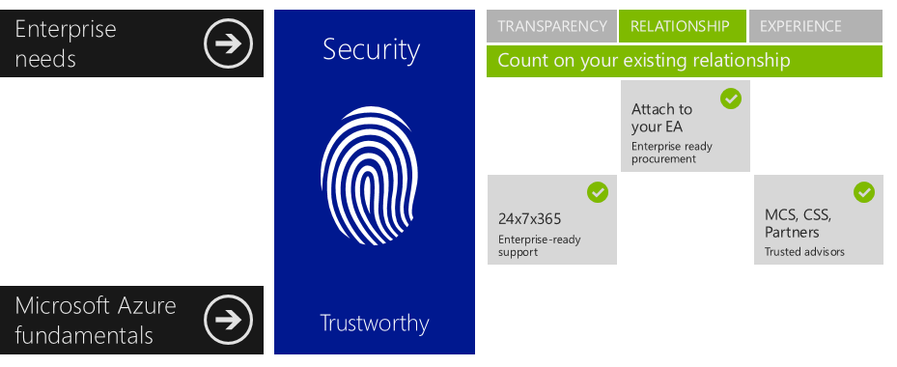Open the Microsoft Azure fundamentals tile
Image resolution: width=897 pixels, height=367 pixels.
coord(131,320)
